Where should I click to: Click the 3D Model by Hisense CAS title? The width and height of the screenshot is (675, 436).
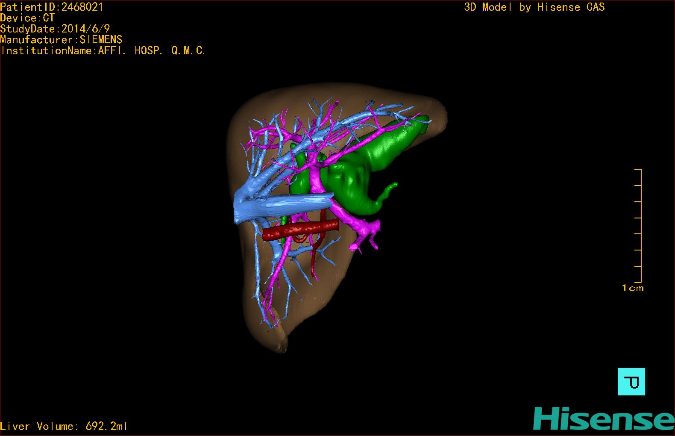[534, 7]
